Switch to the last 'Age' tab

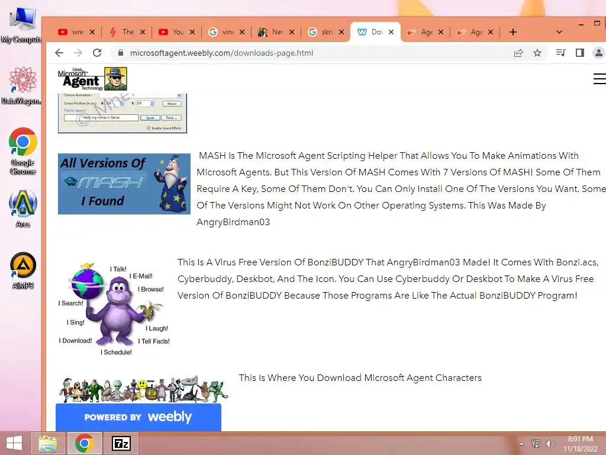pyautogui.click(x=472, y=32)
